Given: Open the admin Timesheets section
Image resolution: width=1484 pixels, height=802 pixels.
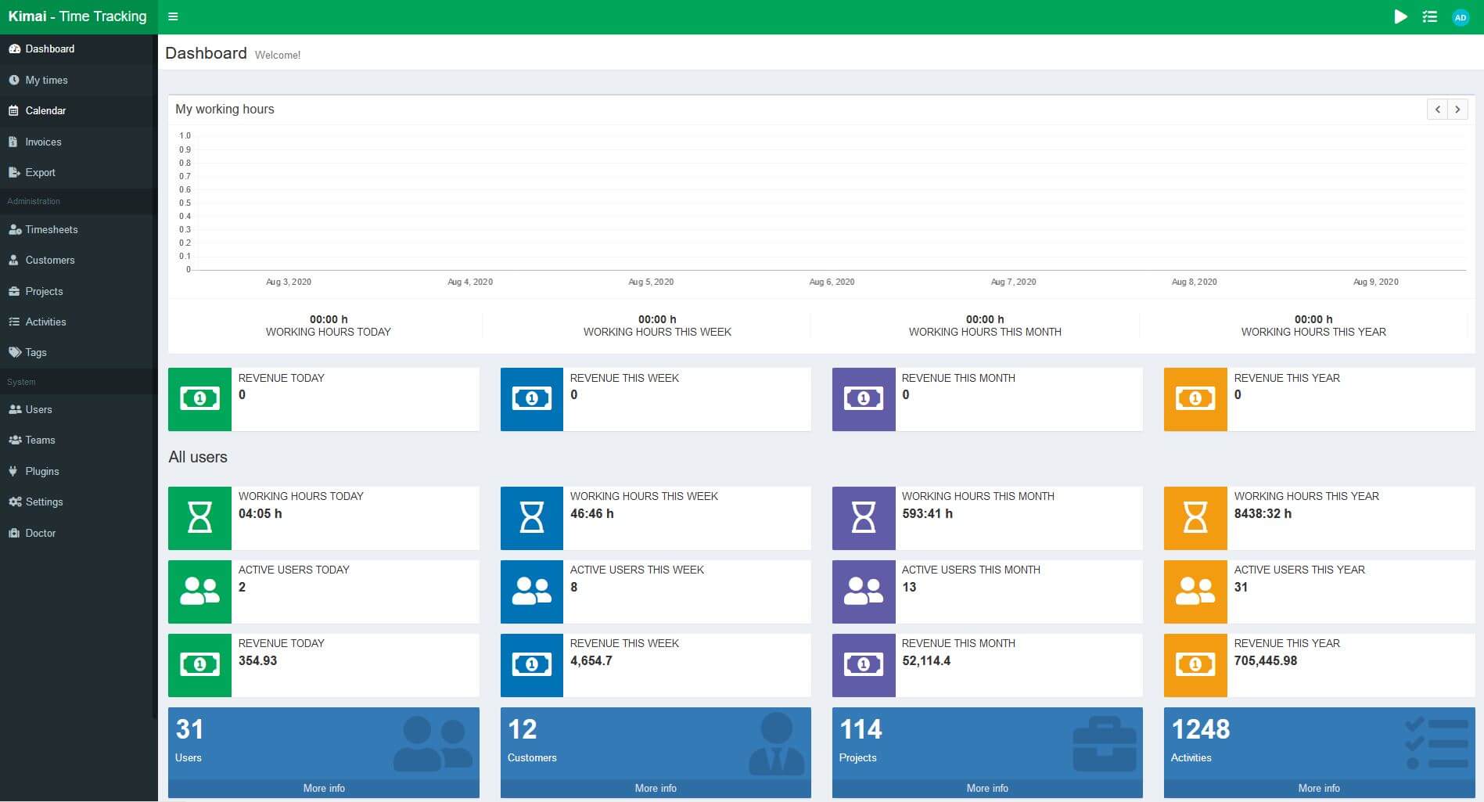Looking at the screenshot, I should (x=51, y=229).
